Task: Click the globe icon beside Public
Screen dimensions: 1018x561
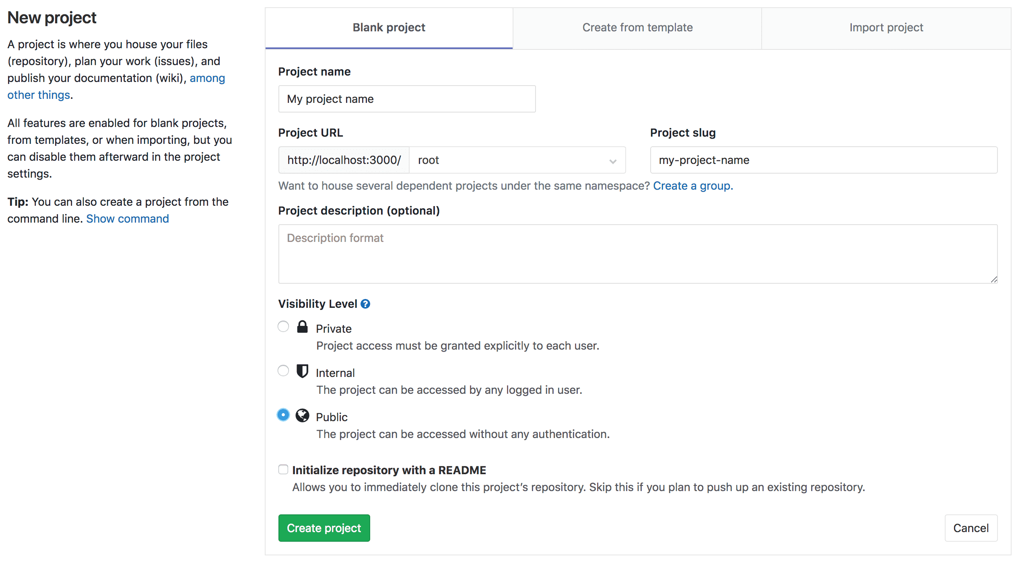Action: pos(302,416)
